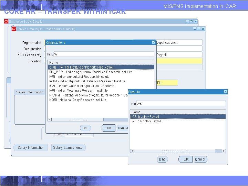Click OK in the Organizations dialog
Screen dimensions: 248x186
(108, 128)
